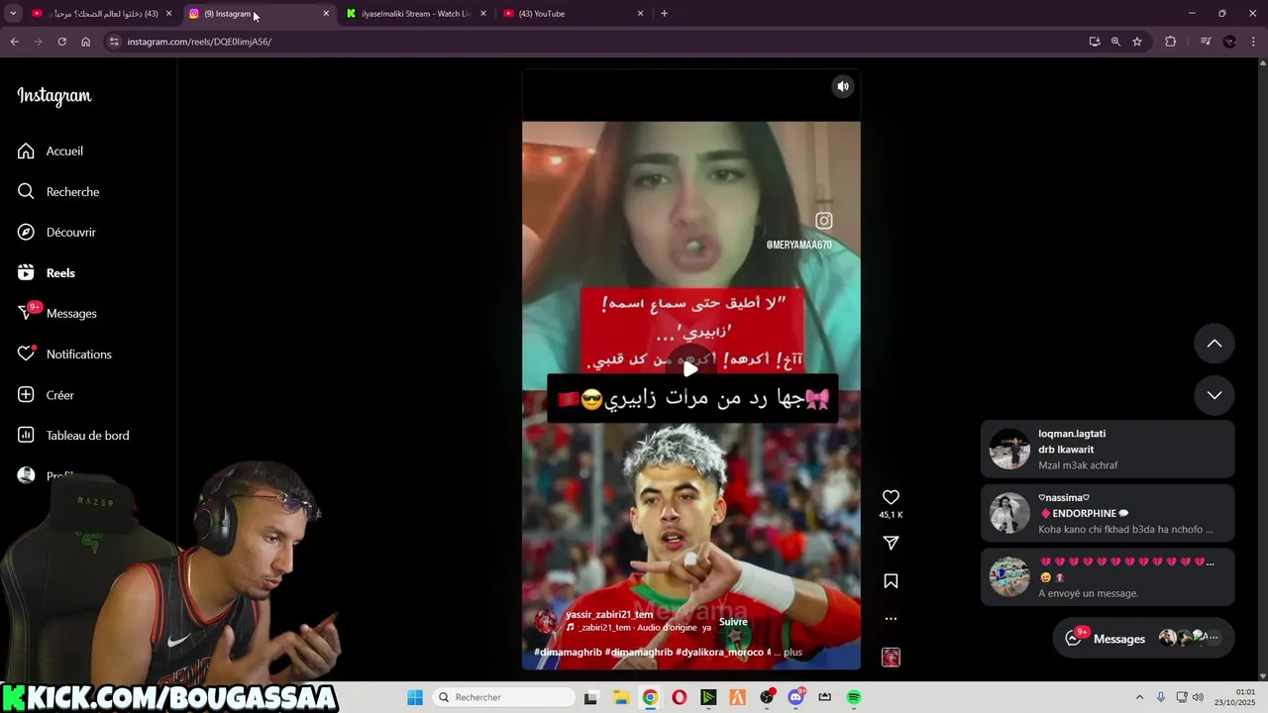Click the Reels sidebar icon
The height and width of the screenshot is (713, 1268).
click(x=26, y=272)
